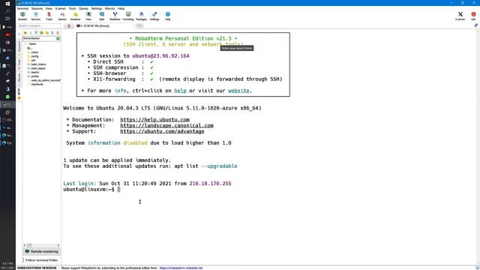Click the first SFTP browser toolbar icon
Screen dimensions: 480x270
(25, 33)
